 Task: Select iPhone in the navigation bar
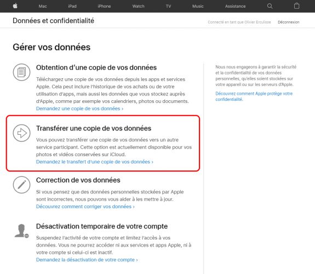point(104,6)
